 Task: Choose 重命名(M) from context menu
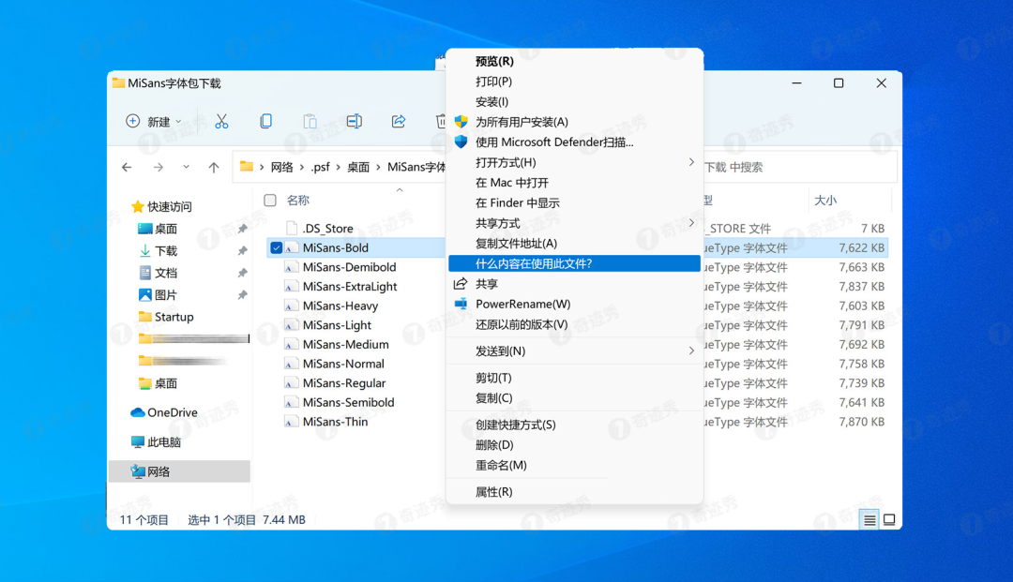point(574,465)
